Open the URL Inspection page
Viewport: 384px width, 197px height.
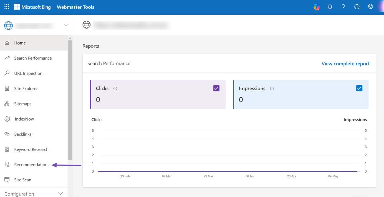point(28,73)
